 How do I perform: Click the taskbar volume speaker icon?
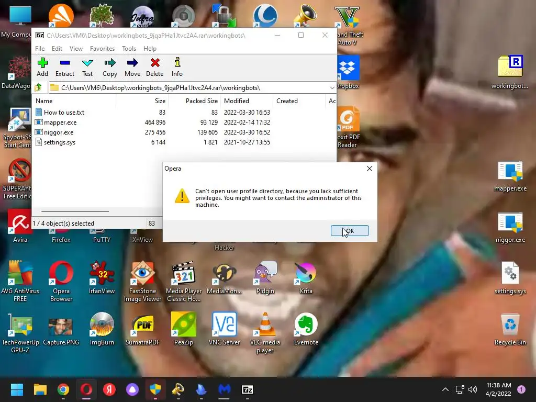point(473,389)
